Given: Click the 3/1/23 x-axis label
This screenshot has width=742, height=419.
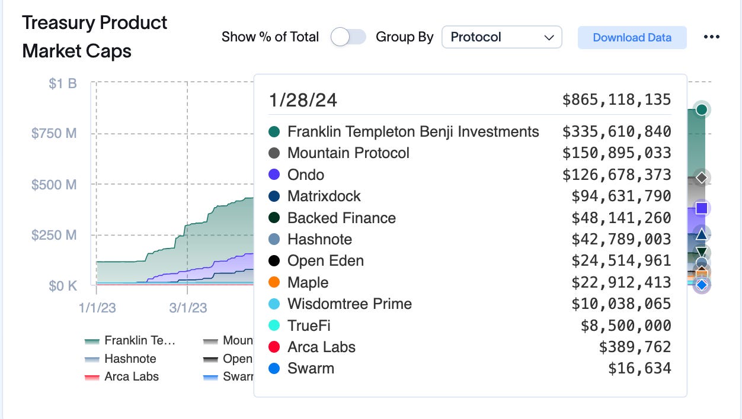Looking at the screenshot, I should [188, 308].
